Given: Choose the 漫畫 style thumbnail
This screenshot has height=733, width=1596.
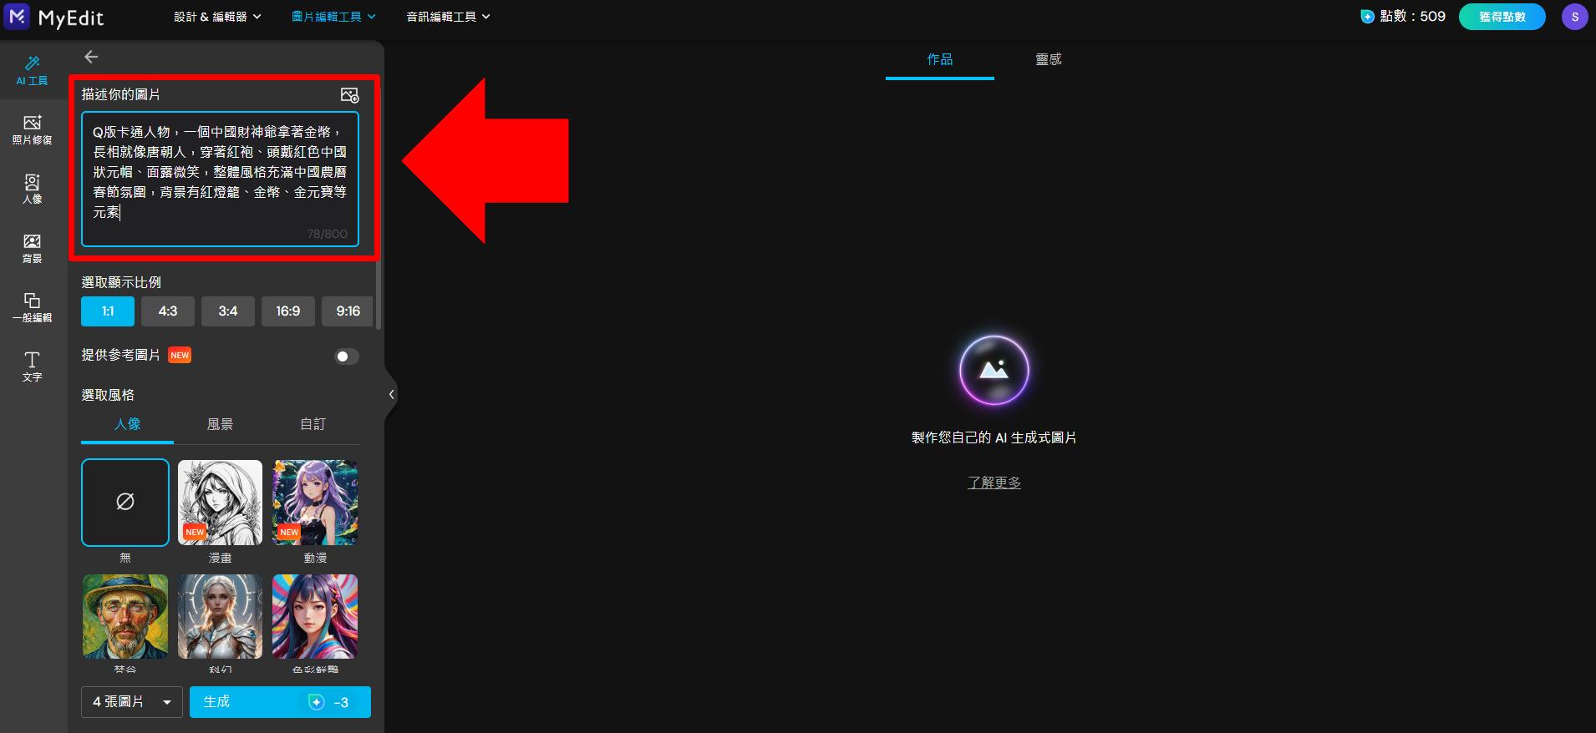Looking at the screenshot, I should pyautogui.click(x=220, y=503).
